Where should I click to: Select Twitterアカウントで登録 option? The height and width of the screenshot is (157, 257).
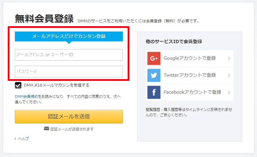tap(190, 76)
